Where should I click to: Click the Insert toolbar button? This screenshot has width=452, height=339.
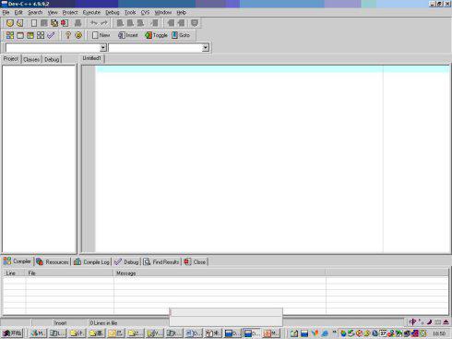click(x=128, y=35)
